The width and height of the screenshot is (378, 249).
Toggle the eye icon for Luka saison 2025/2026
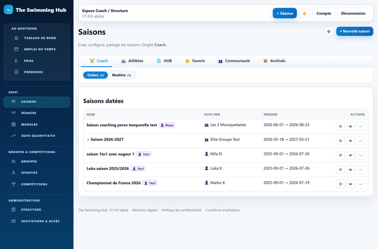(350, 170)
